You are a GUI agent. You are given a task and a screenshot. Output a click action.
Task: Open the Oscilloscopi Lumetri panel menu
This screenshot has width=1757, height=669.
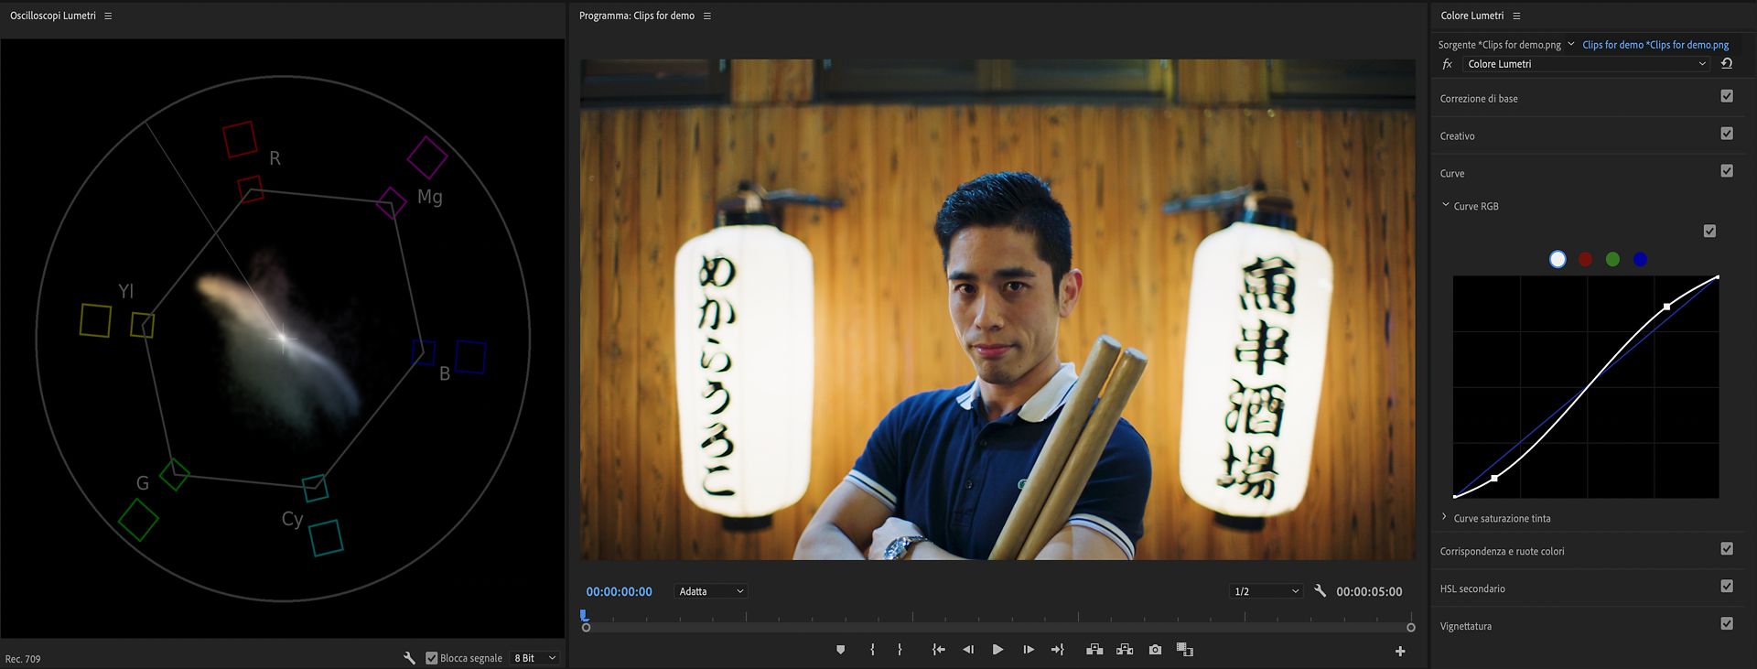[108, 16]
